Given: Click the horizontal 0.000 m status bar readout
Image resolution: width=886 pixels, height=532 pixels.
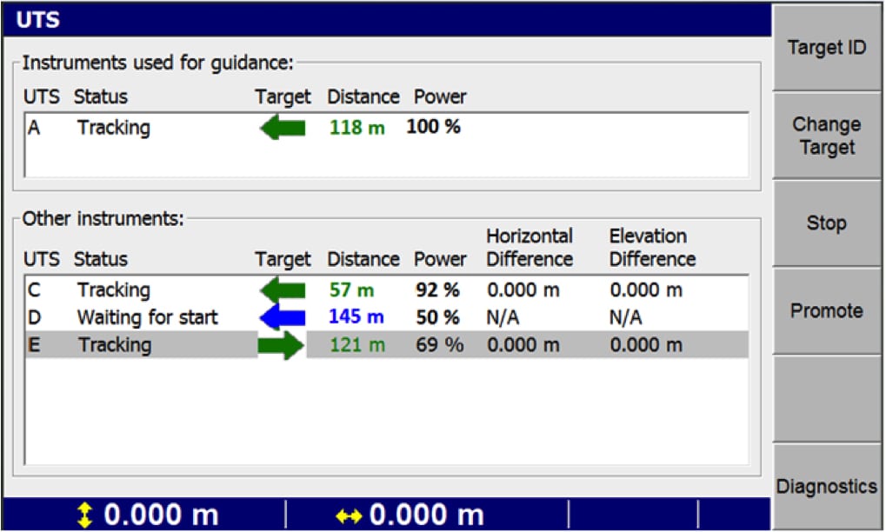Looking at the screenshot, I should point(427,515).
